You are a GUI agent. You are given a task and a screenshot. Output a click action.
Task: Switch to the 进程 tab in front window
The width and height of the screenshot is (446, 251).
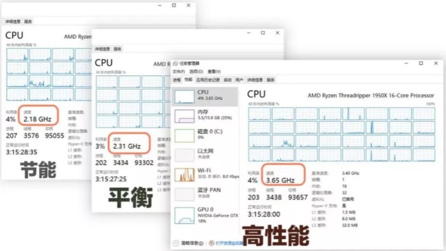click(176, 80)
